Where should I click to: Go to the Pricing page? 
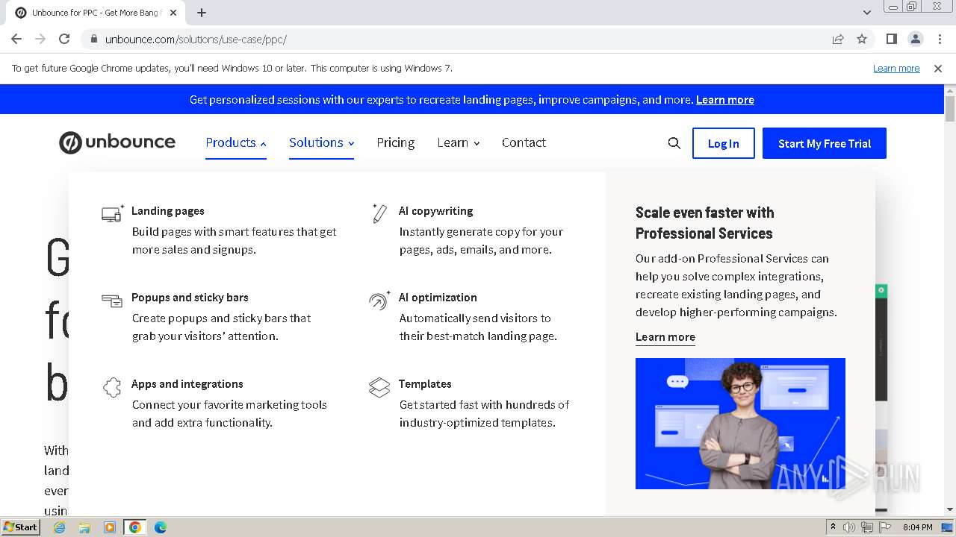[395, 142]
